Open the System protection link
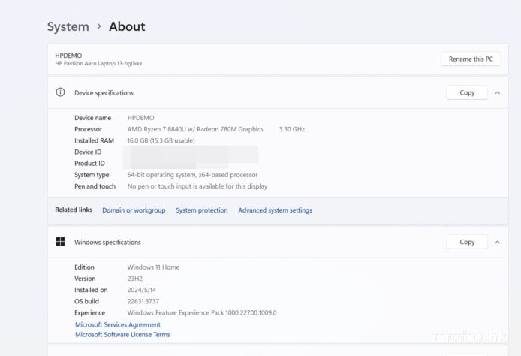Image resolution: width=521 pixels, height=356 pixels. click(201, 210)
